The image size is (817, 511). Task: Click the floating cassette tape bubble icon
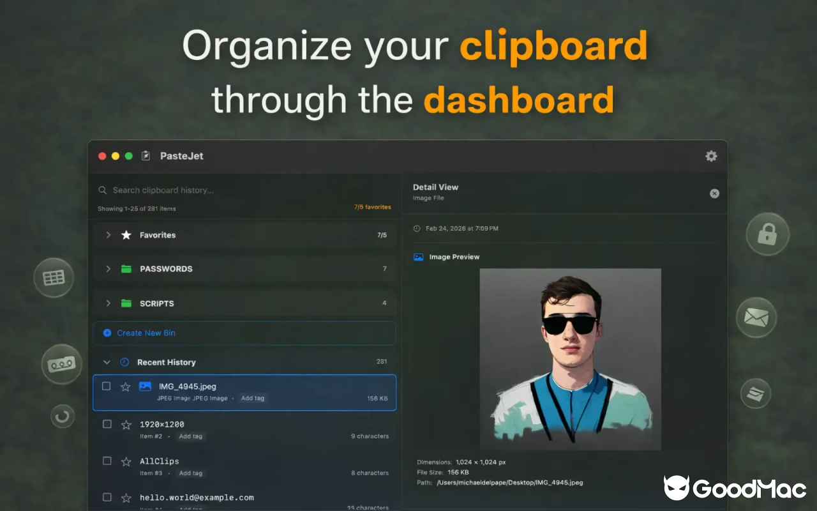point(62,364)
